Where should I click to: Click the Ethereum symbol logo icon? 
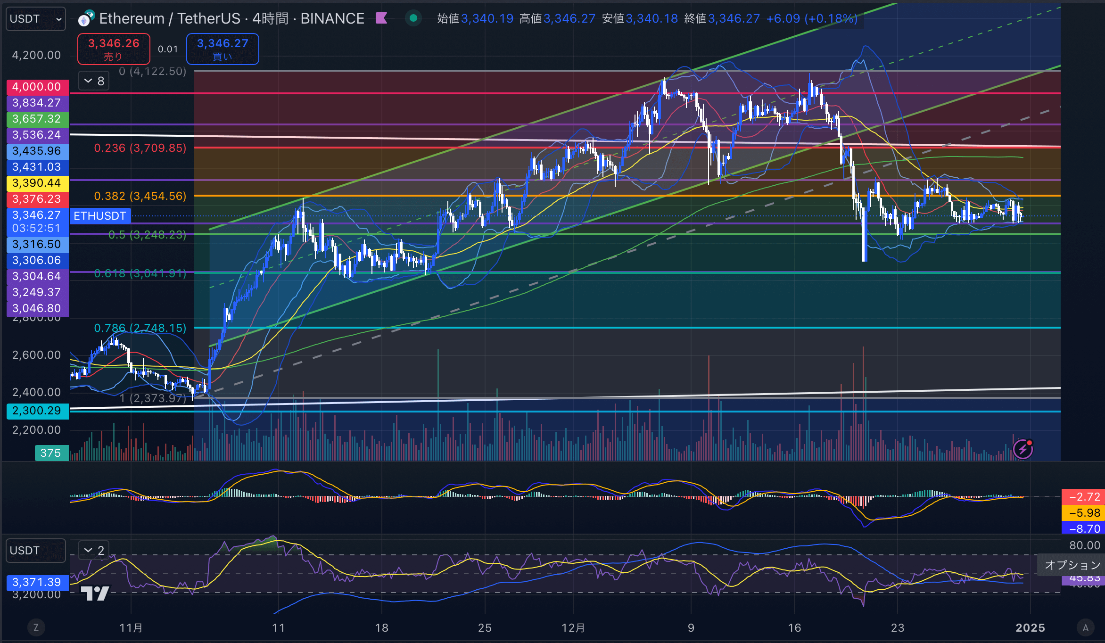coord(86,19)
